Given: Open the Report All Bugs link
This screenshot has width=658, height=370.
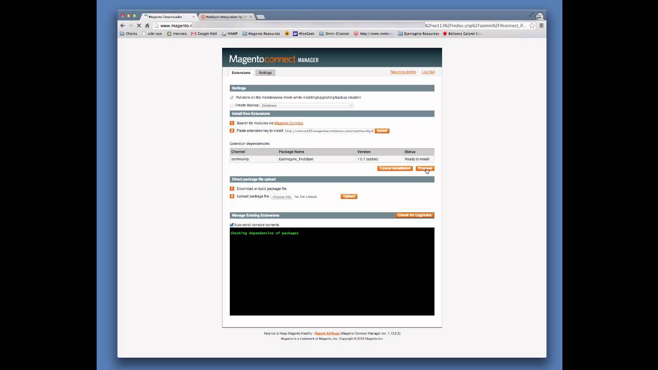Looking at the screenshot, I should point(327,333).
